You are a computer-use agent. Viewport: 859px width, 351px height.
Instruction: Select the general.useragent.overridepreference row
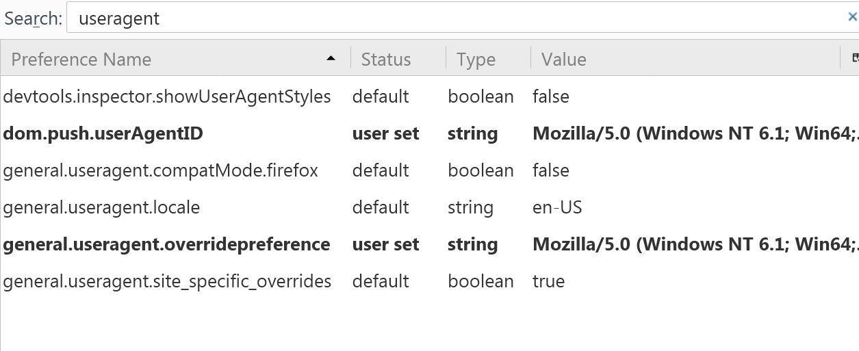pyautogui.click(x=166, y=244)
